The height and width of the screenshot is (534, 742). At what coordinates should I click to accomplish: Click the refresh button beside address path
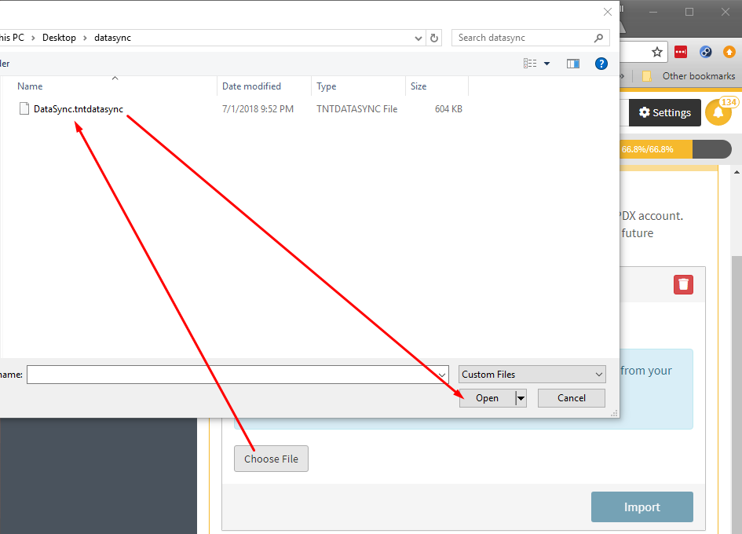click(x=434, y=38)
